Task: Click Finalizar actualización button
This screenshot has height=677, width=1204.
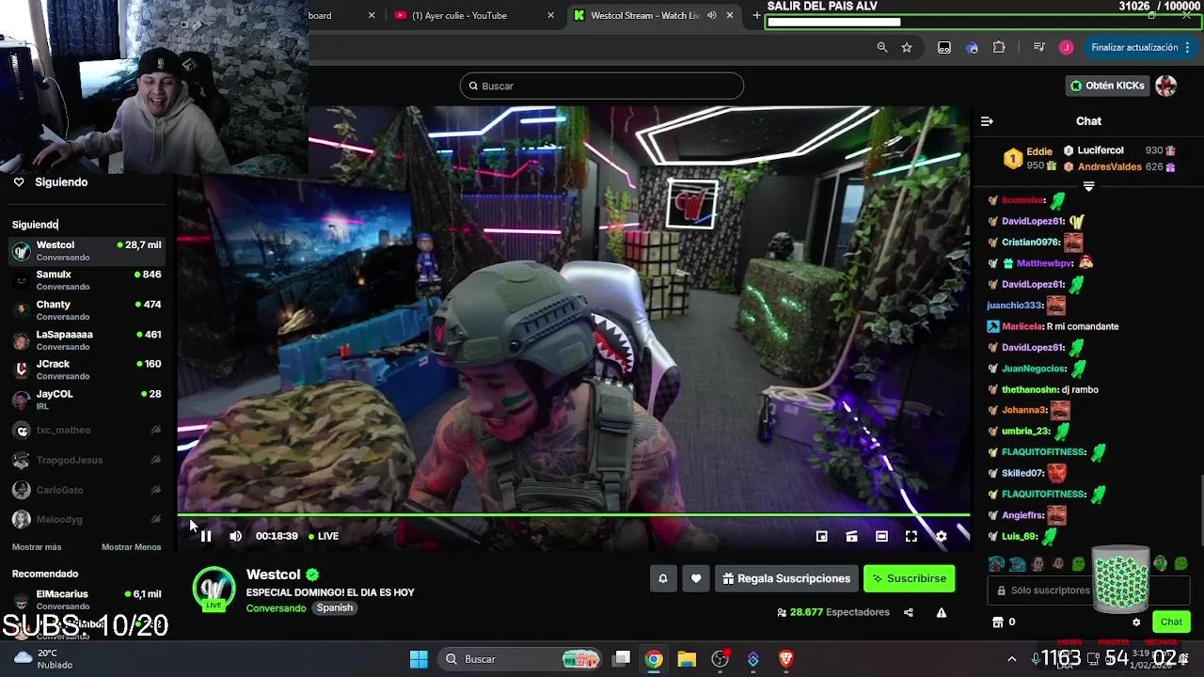Action: (1141, 47)
